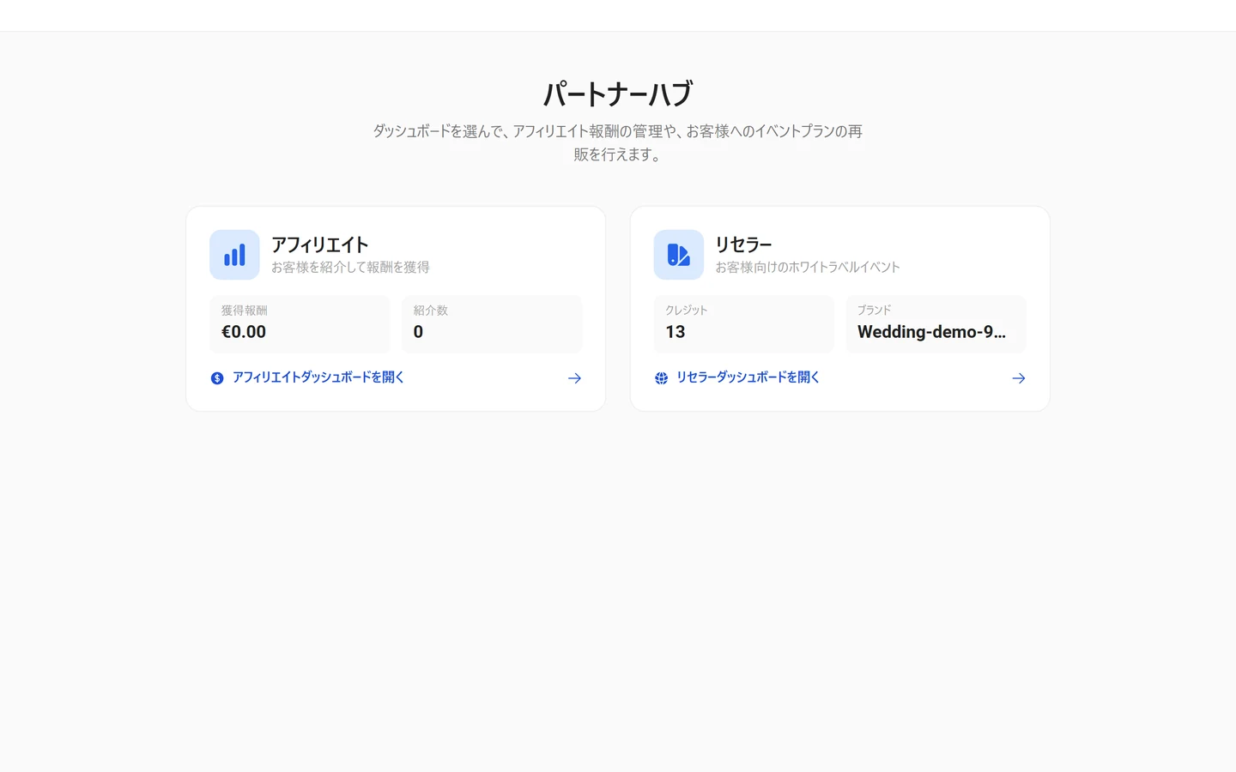Click the dollar coin icon beside the affiliate link
1236x772 pixels.
217,378
